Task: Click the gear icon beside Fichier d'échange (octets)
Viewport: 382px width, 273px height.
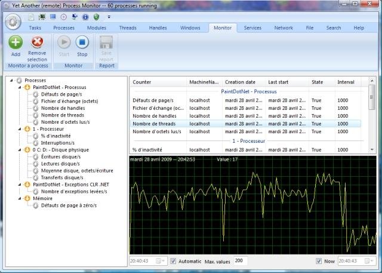Action: tap(36, 101)
